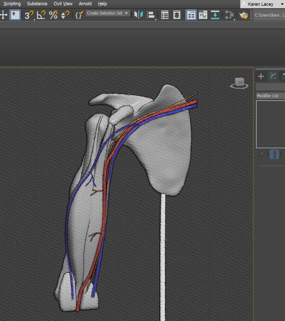Open Render Setup teapot icon
Image resolution: width=285 pixels, height=321 pixels.
click(243, 15)
